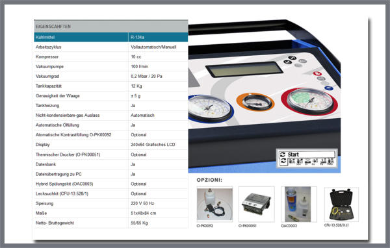Viewport: 390px width, 248px height.
Task: Click the Netto- Bruttogewicht row
Action: click(x=111, y=223)
